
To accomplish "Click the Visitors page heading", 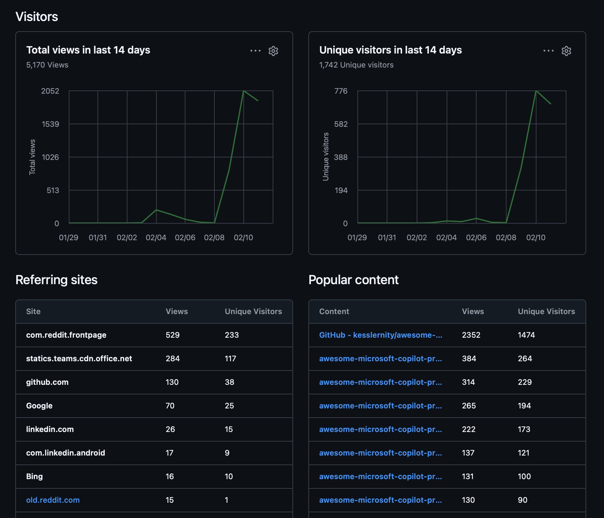I will [37, 17].
